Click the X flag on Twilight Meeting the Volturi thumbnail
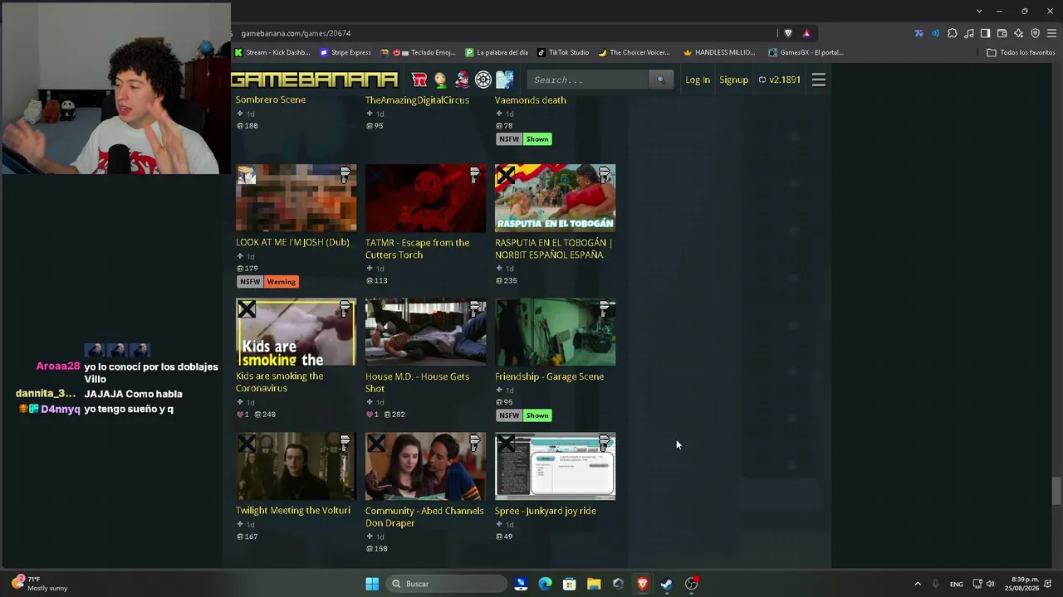This screenshot has width=1063, height=597. (247, 444)
